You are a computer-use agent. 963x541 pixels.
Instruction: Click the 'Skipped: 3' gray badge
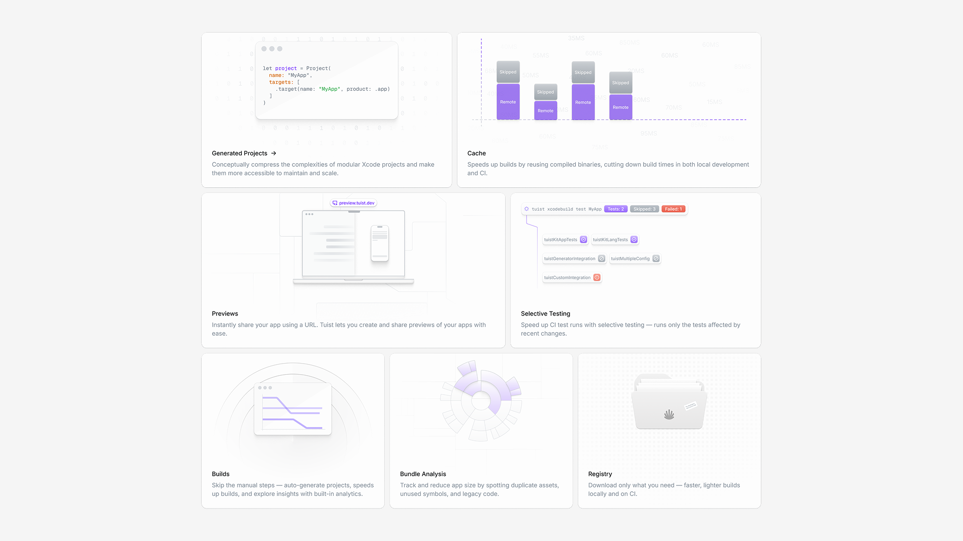(x=644, y=209)
